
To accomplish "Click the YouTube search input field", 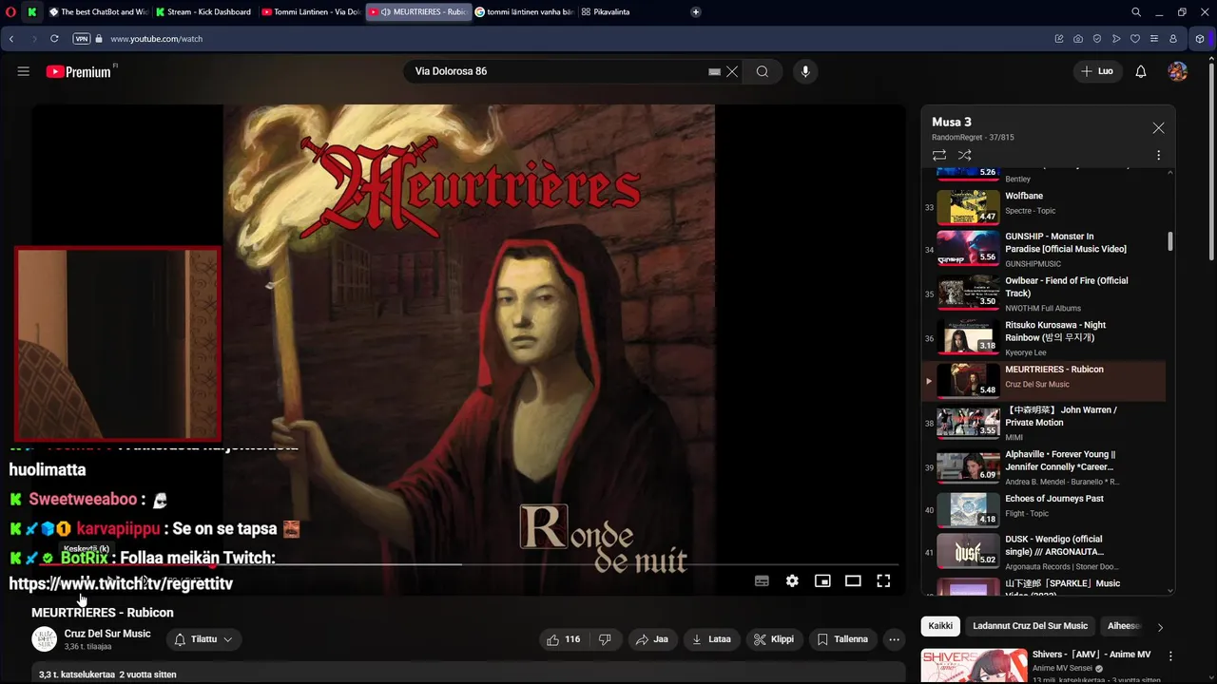I will click(561, 71).
